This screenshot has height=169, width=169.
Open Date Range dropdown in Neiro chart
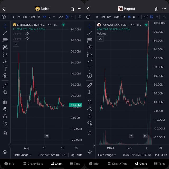point(22,155)
